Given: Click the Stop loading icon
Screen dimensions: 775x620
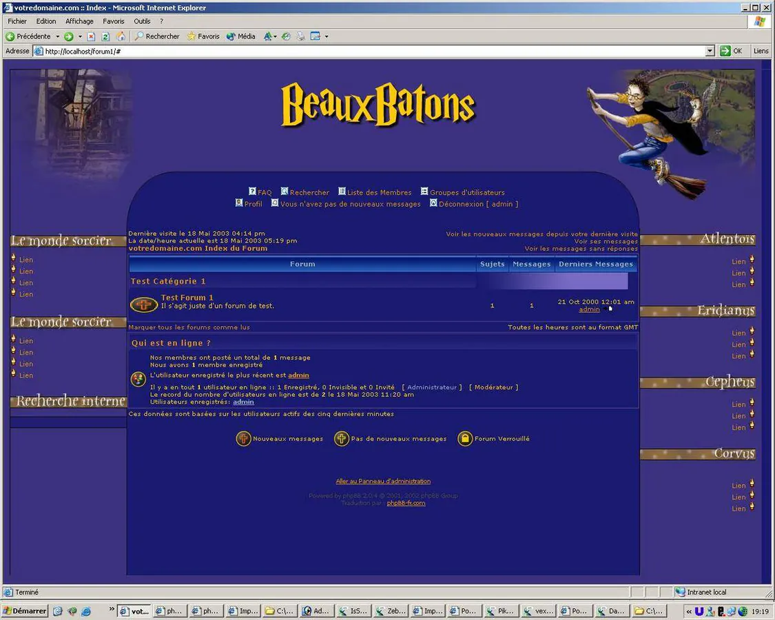Looking at the screenshot, I should [91, 36].
